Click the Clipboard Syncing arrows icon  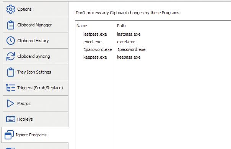click(x=11, y=56)
